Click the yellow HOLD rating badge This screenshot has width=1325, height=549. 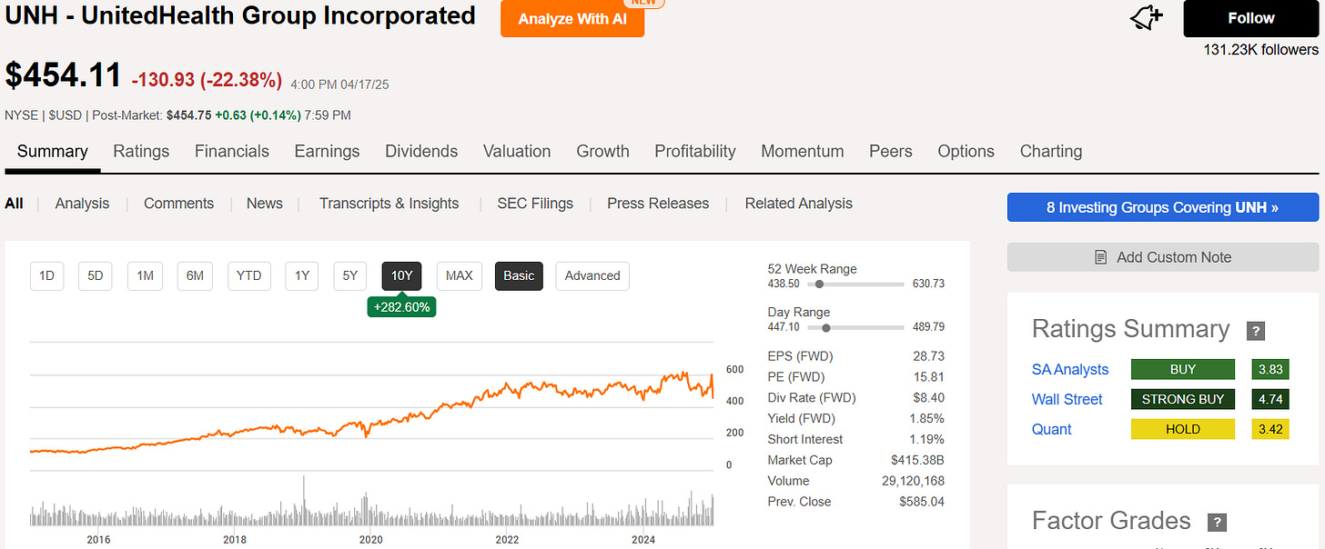pyautogui.click(x=1183, y=429)
